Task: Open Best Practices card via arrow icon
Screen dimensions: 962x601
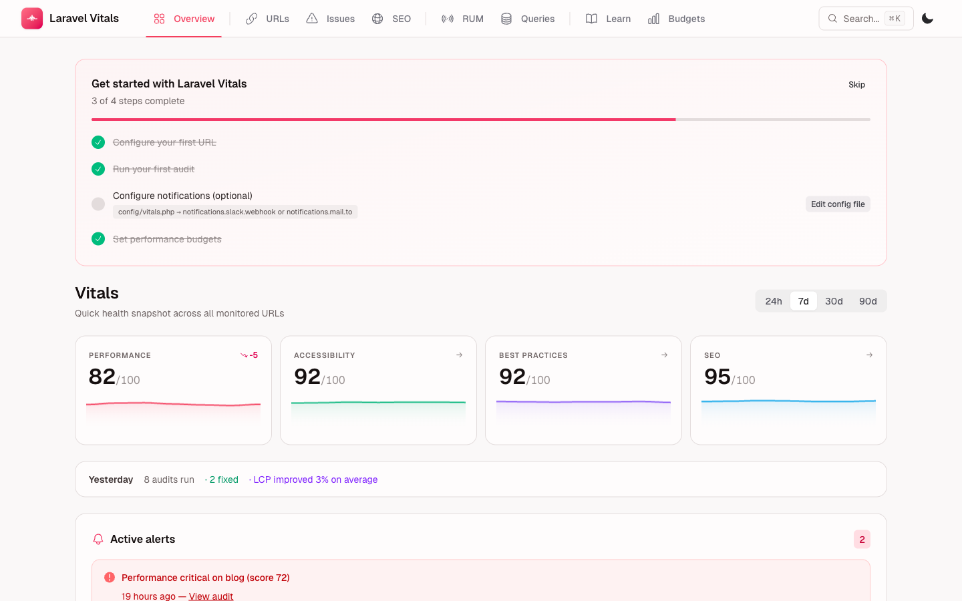Action: pos(664,355)
